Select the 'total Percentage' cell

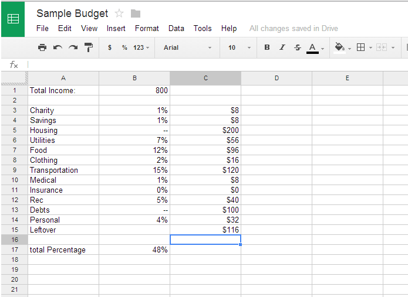pyautogui.click(x=63, y=250)
